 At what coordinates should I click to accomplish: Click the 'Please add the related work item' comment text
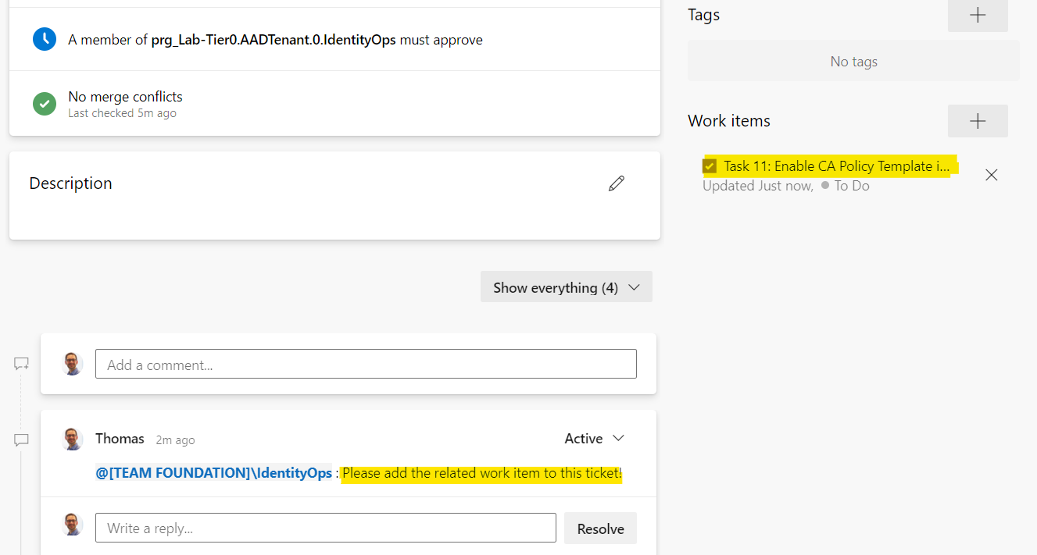(482, 473)
